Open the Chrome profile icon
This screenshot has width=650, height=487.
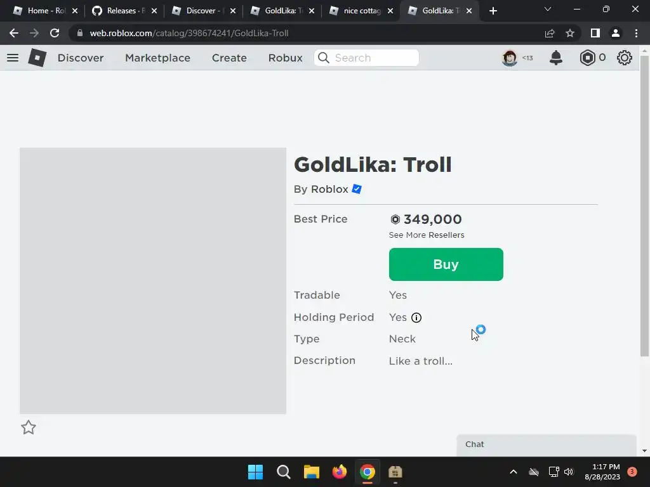(x=616, y=33)
